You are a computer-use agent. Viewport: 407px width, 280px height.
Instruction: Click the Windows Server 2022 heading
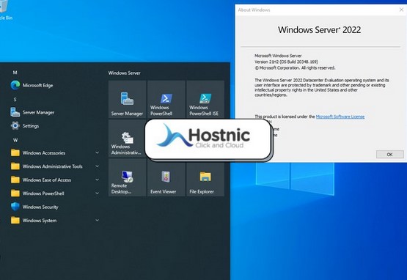click(319, 29)
